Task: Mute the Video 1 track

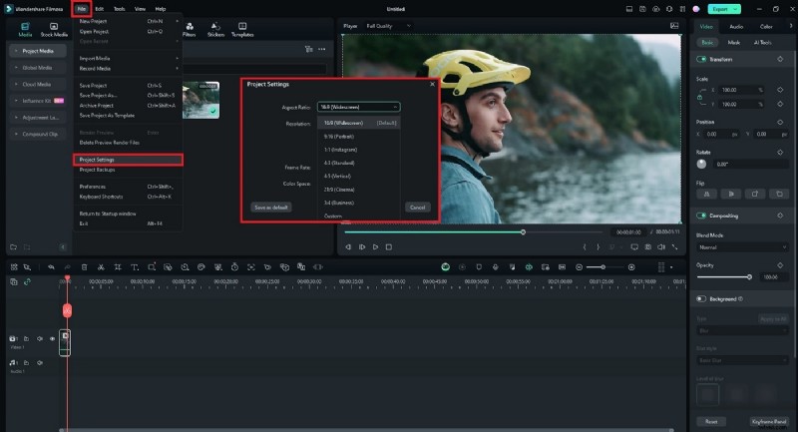Action: point(39,339)
